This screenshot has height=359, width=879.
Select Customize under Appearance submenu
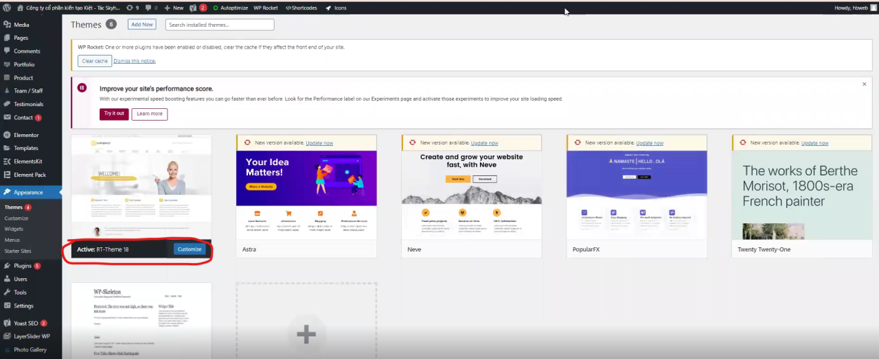16,219
